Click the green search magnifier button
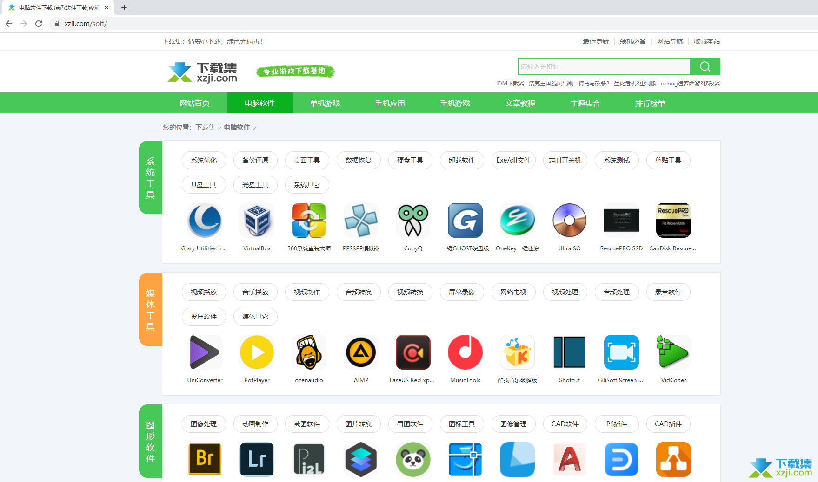 point(705,66)
